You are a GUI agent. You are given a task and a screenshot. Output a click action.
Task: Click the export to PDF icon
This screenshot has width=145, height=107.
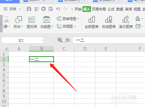[x=36, y=9]
